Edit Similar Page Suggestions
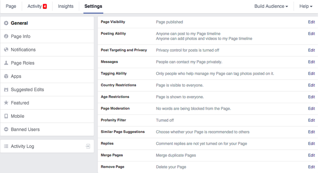This screenshot has width=322, height=173. pos(311,132)
